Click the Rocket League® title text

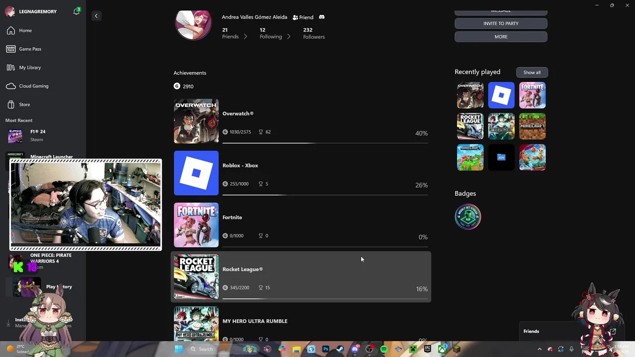tap(243, 269)
